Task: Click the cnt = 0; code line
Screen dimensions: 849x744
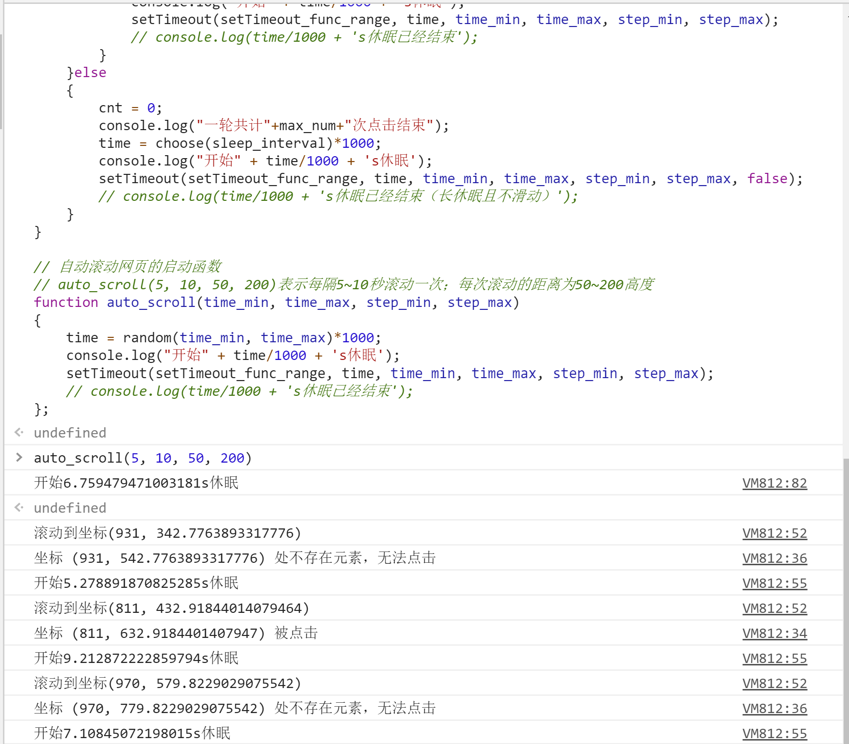Action: tap(130, 108)
